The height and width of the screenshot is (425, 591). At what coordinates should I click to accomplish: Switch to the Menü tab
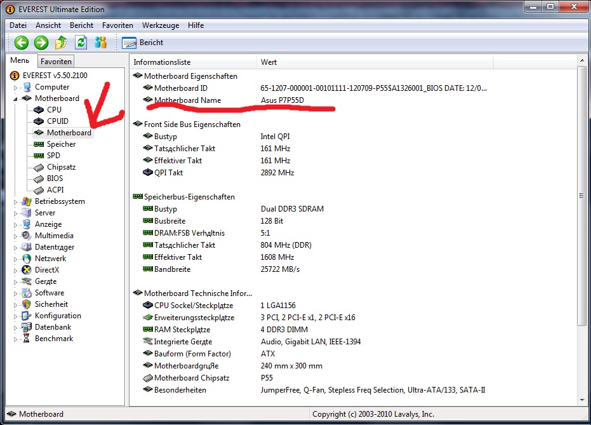point(20,60)
